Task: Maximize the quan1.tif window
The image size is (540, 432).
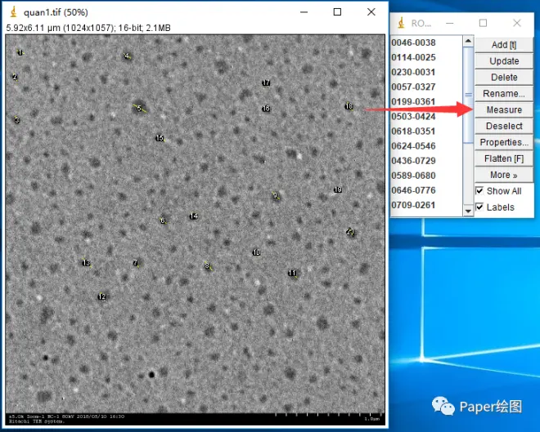Action: tap(337, 12)
